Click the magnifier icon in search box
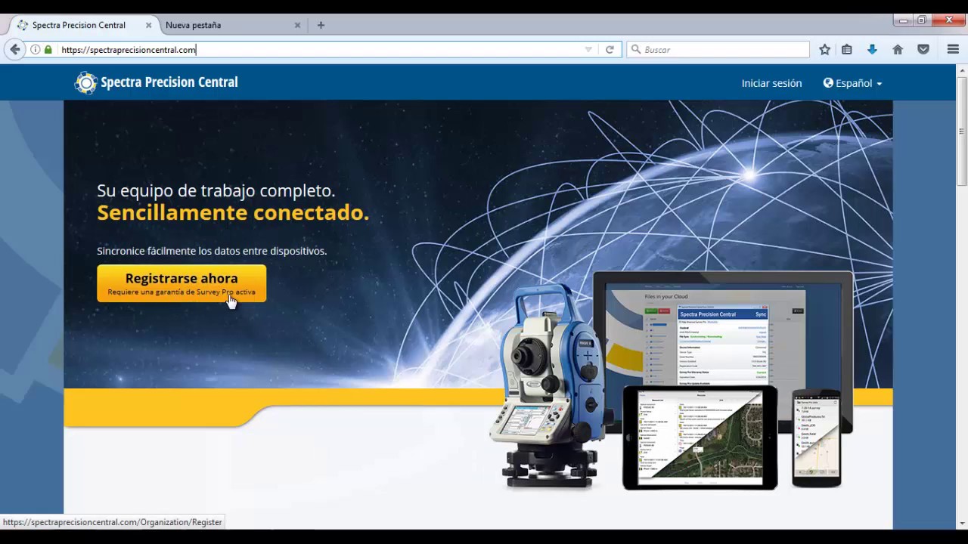Image resolution: width=968 pixels, height=544 pixels. tap(636, 49)
